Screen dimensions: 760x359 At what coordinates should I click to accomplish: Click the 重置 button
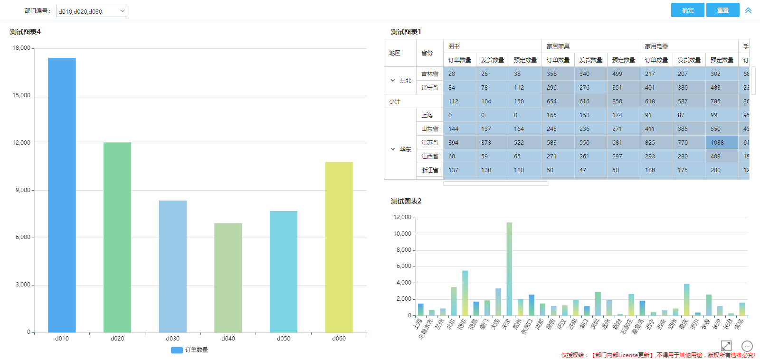722,10
